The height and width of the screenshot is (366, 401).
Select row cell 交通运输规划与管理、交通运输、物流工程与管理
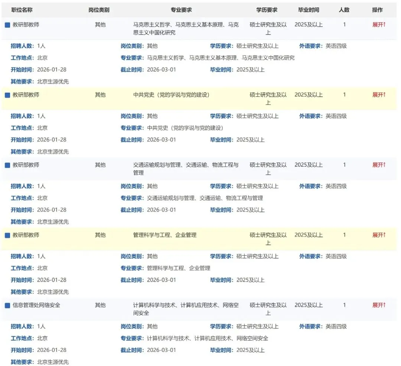[x=186, y=169]
